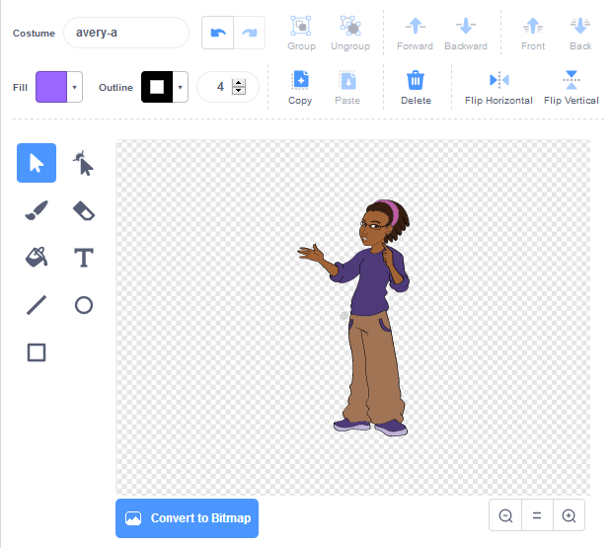The height and width of the screenshot is (548, 611).
Task: Select the arrow Select tool
Action: [x=37, y=163]
